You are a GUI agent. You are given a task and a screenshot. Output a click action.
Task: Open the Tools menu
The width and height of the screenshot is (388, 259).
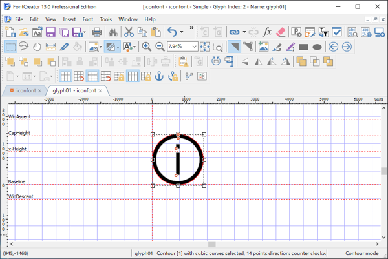tap(105, 19)
